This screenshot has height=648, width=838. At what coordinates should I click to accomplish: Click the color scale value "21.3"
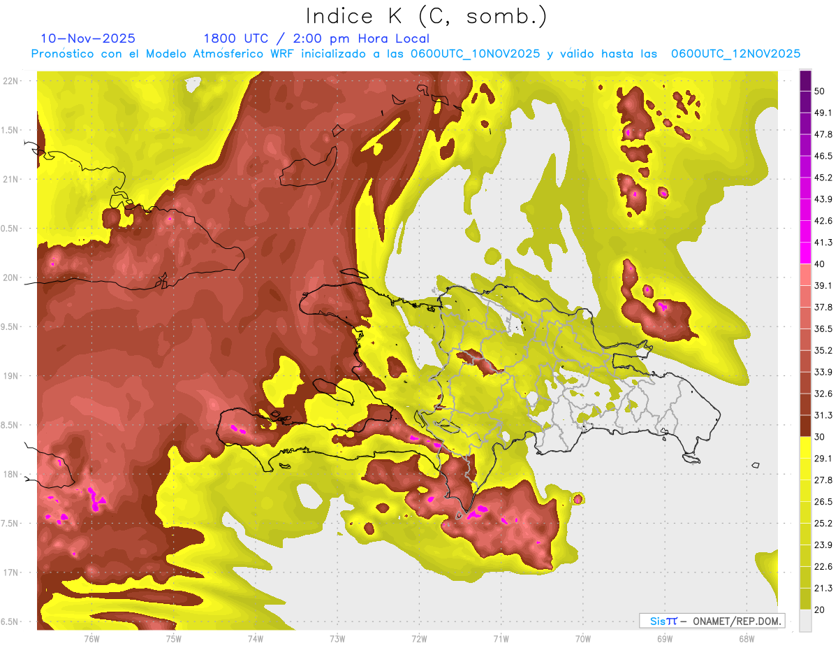pos(823,589)
